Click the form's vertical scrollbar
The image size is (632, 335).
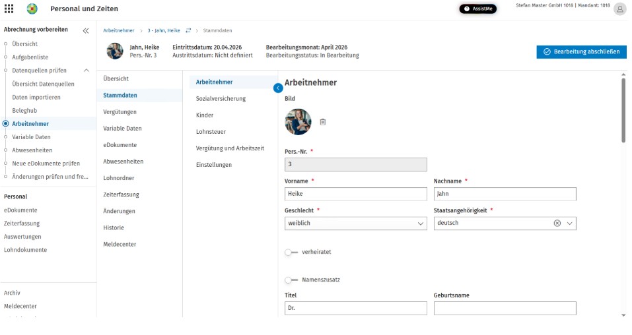[623, 110]
